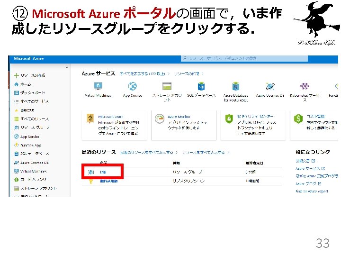Click the Cost Management dollar icon

[x=298, y=119]
